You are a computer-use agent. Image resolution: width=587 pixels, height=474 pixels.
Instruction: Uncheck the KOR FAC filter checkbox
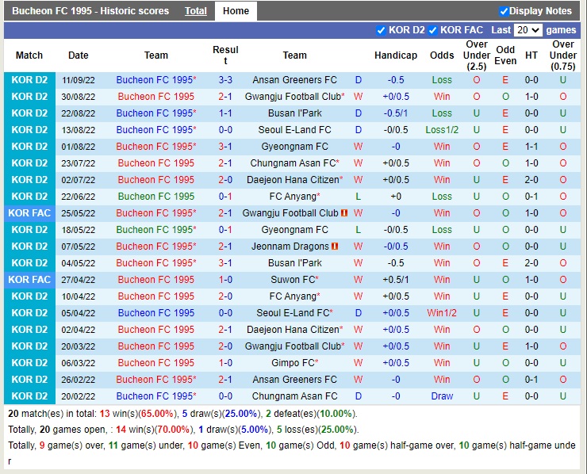(432, 30)
